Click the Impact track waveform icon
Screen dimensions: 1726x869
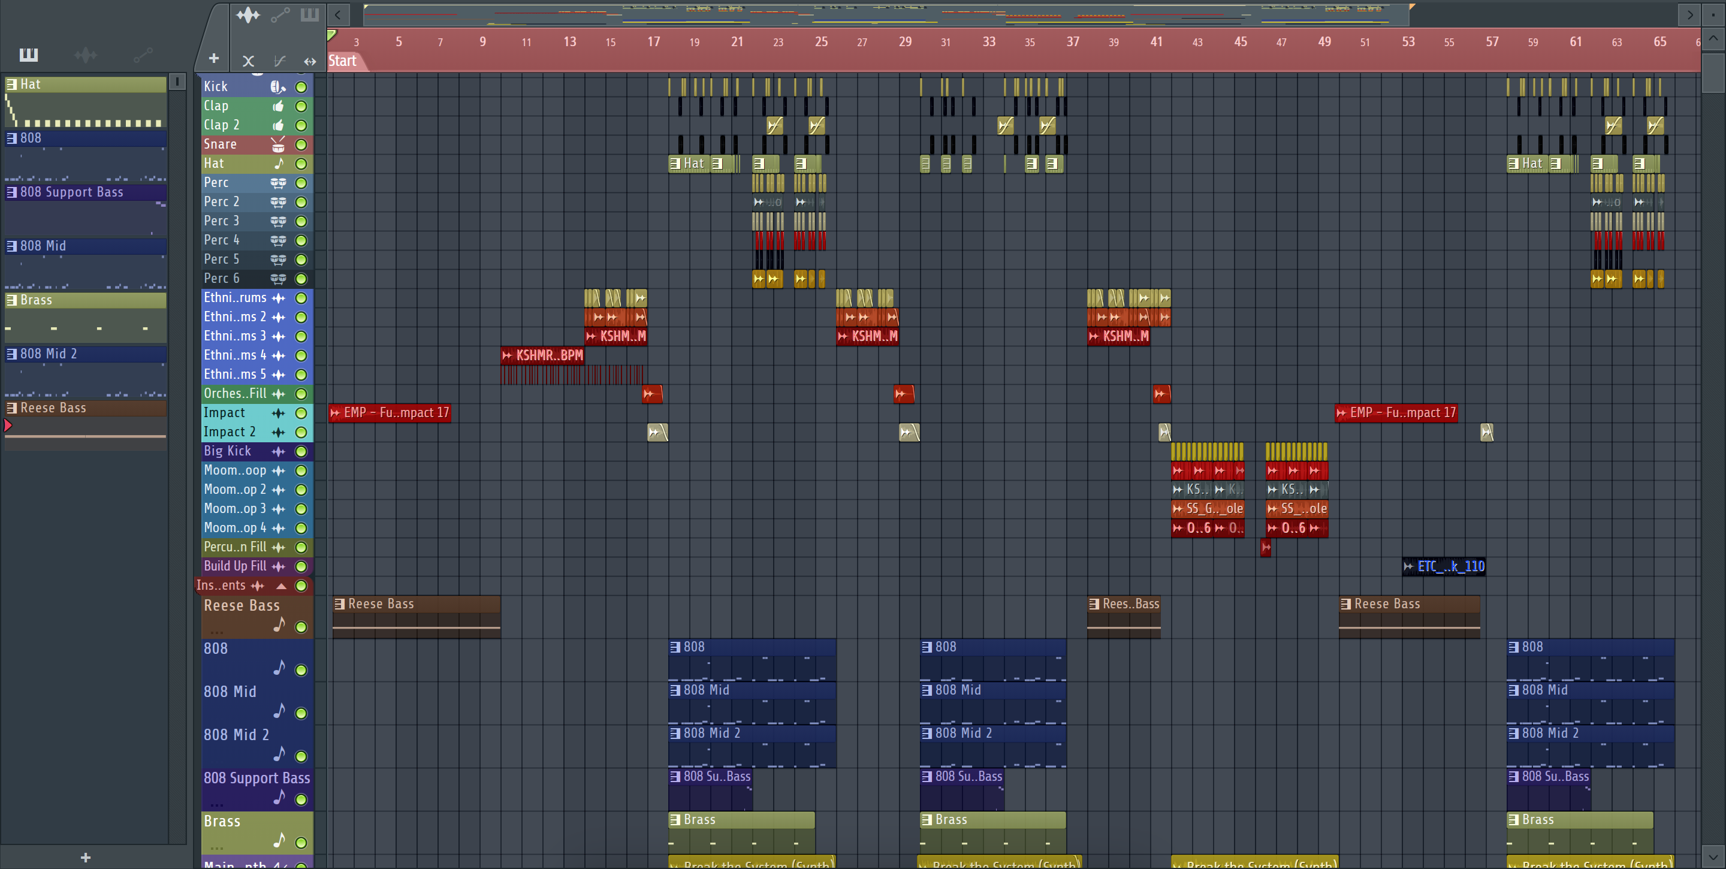(x=278, y=414)
